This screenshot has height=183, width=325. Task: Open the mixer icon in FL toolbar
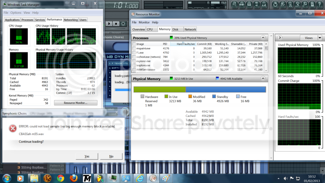pyautogui.click(x=264, y=4)
